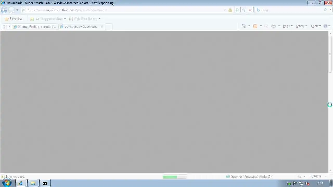The image size is (333, 187).
Task: Expand the tab list dropdown
Action: 10,26
